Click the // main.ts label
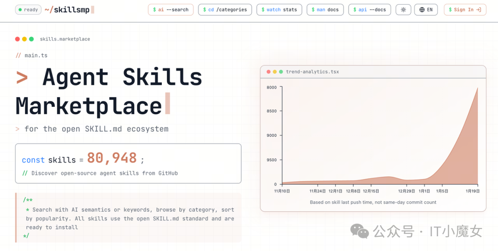The height and width of the screenshot is (251, 498). click(31, 55)
